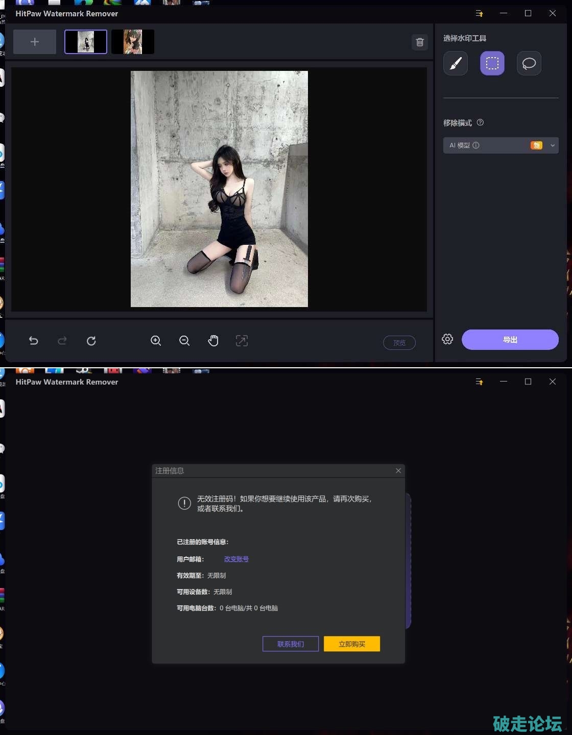The height and width of the screenshot is (735, 572).
Task: Click the help icon beside 移除模式
Action: [x=480, y=122]
